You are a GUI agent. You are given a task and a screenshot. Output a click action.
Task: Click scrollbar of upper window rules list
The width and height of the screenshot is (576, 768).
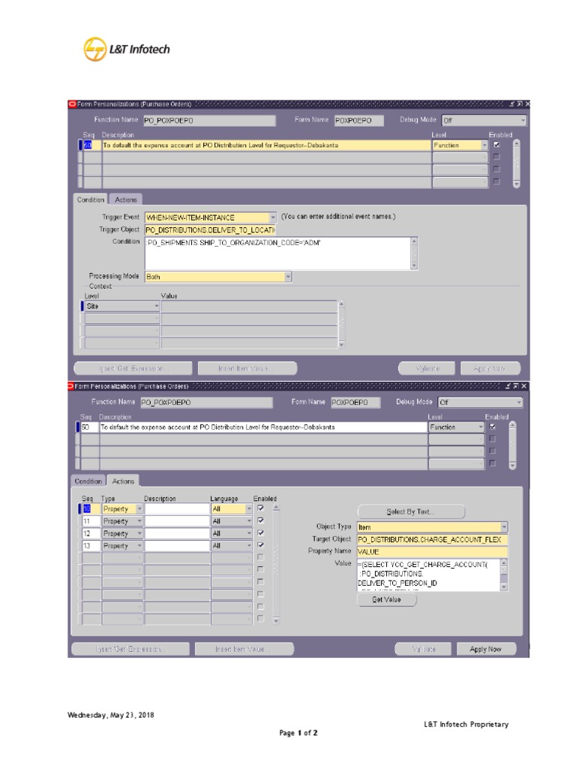coord(516,163)
